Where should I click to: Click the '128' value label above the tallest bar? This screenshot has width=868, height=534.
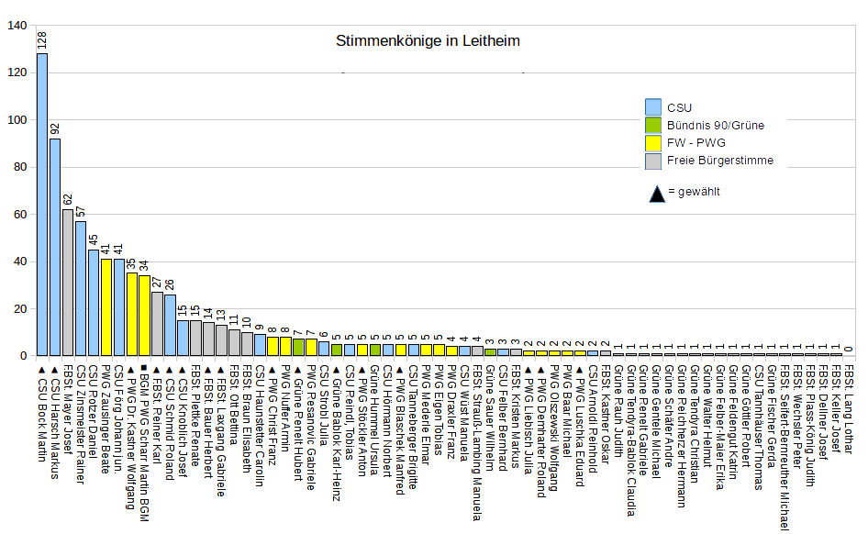point(42,40)
